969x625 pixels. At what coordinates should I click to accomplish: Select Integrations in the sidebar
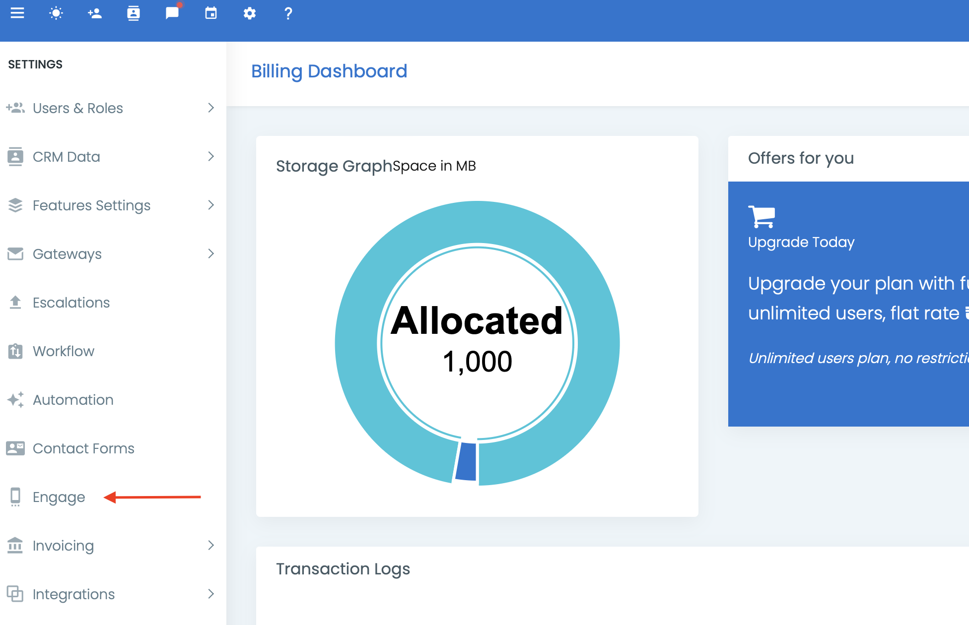pyautogui.click(x=73, y=594)
